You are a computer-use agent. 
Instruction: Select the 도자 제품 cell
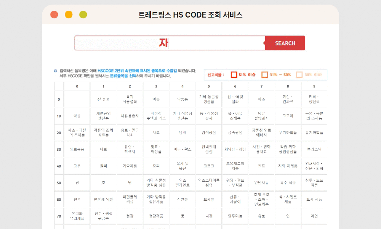314,199
